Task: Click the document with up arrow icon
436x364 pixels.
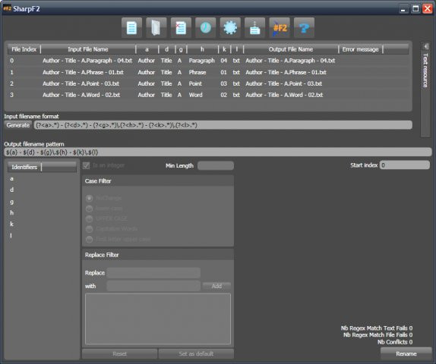Action: tap(254, 28)
